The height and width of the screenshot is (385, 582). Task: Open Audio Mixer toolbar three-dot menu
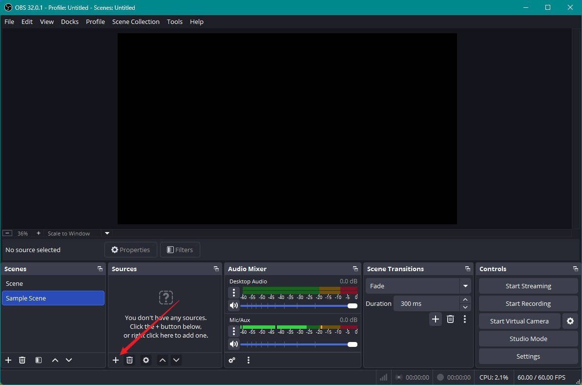[x=249, y=360]
